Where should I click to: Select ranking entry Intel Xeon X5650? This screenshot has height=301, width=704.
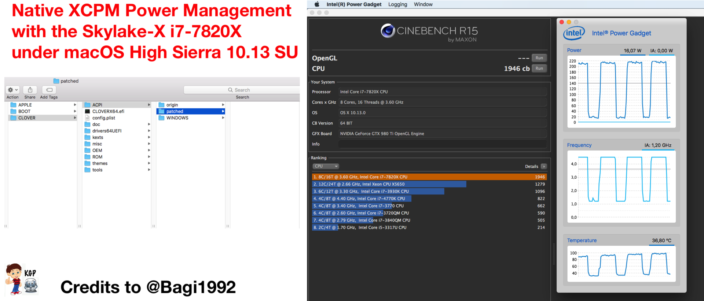(x=429, y=184)
